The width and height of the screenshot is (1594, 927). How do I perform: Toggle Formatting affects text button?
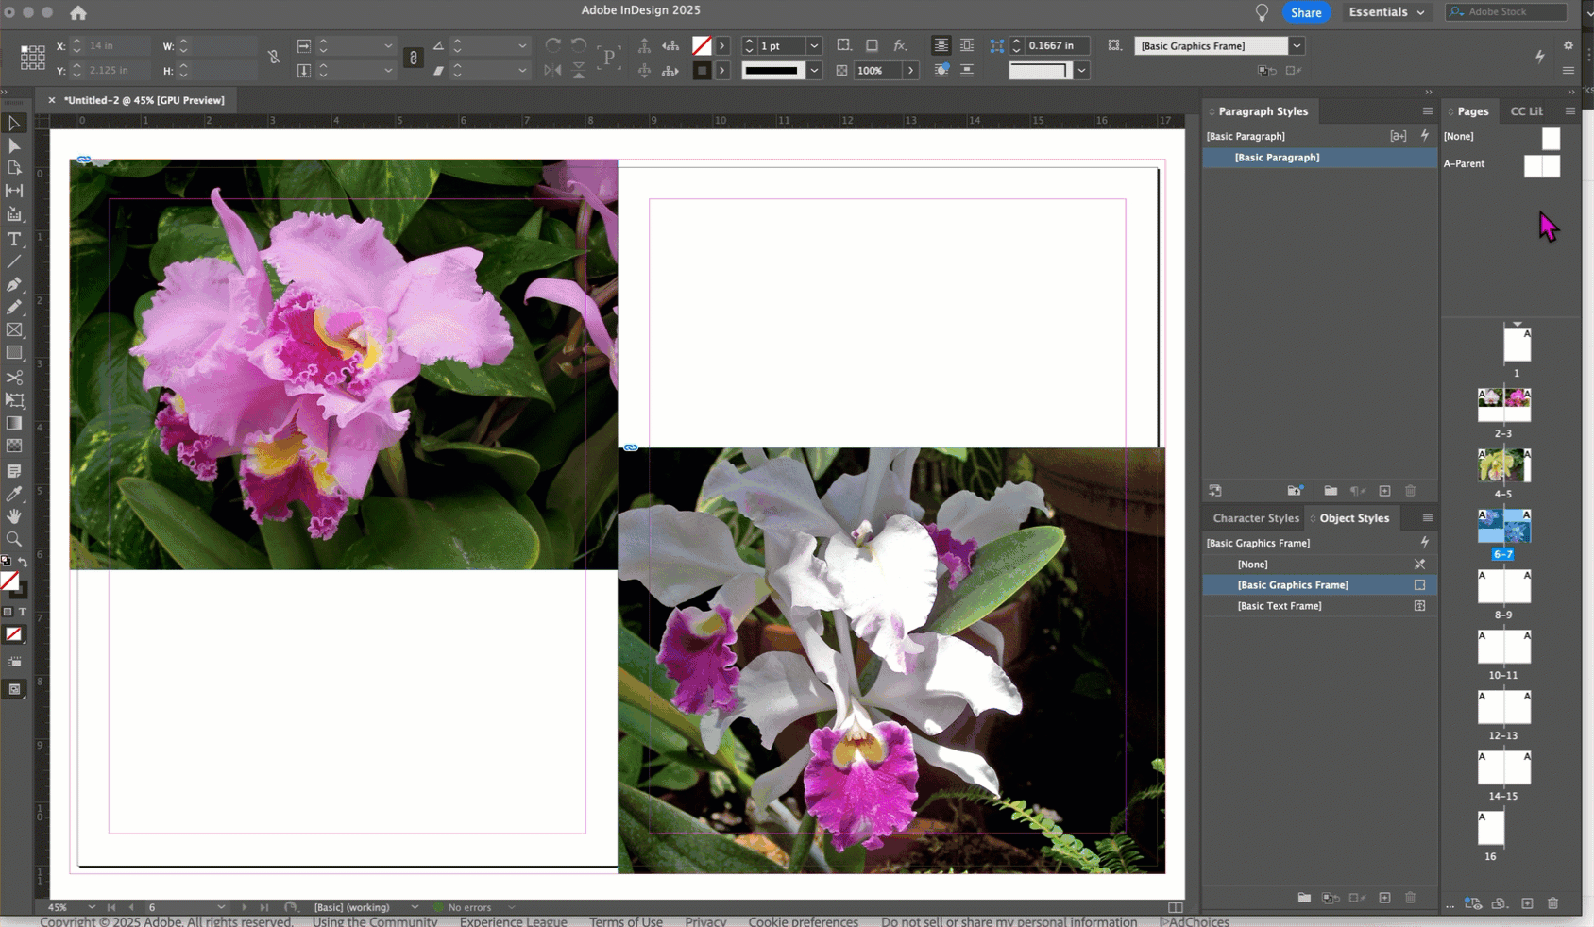click(23, 612)
